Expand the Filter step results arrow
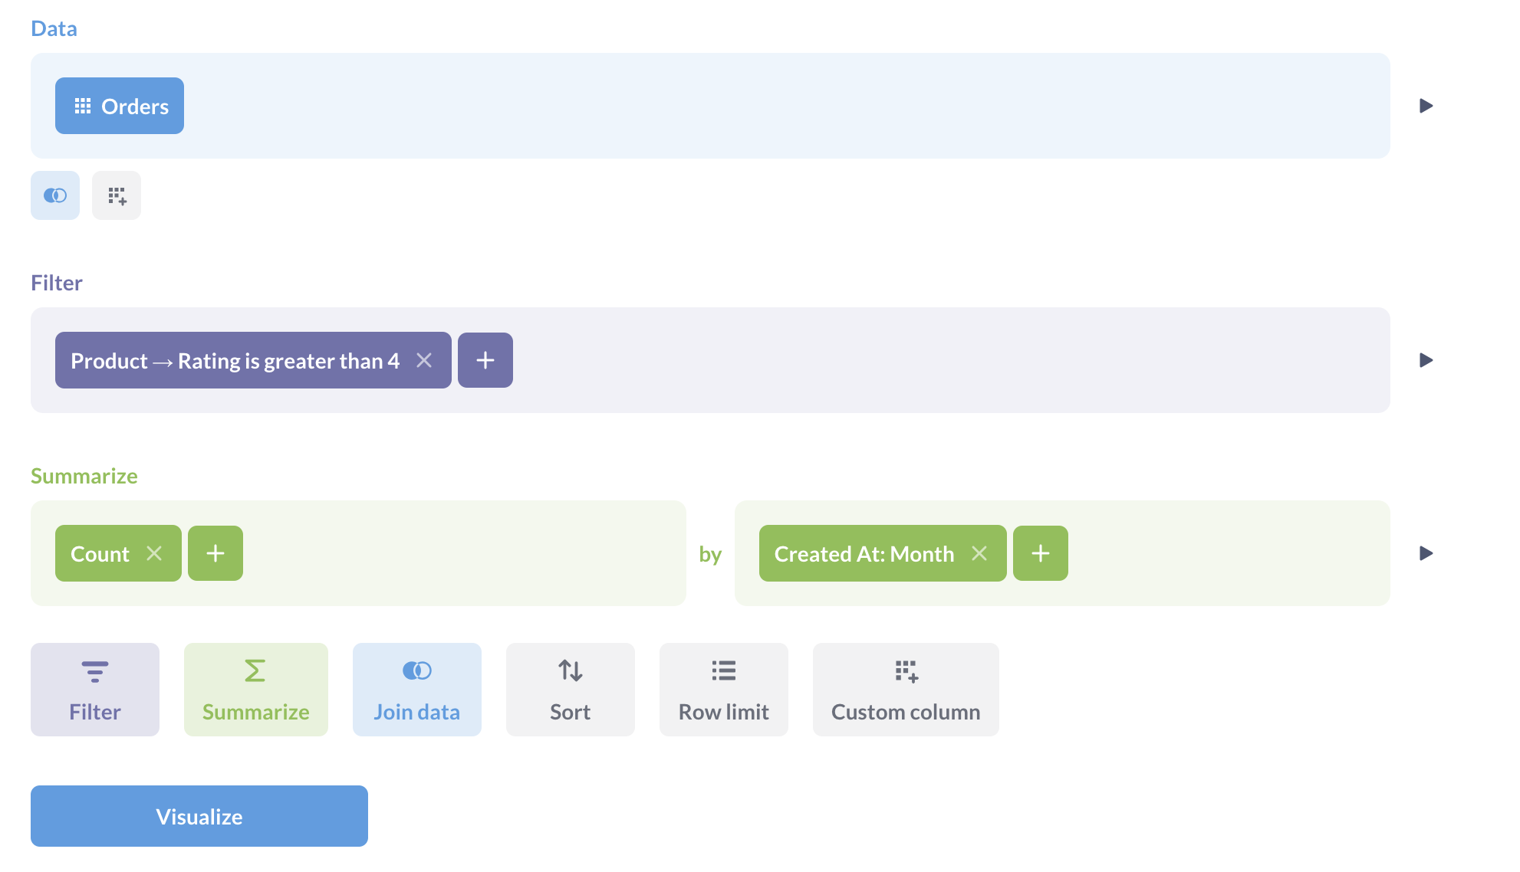 1425,360
